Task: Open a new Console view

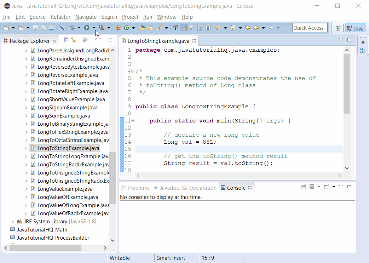Action: (327, 187)
